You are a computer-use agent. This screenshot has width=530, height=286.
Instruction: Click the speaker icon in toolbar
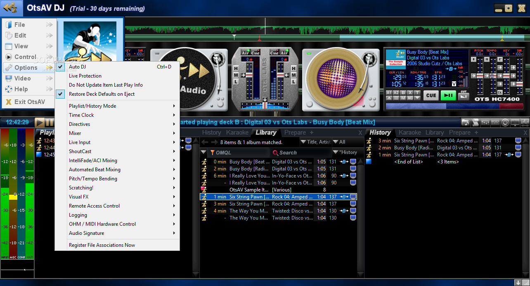point(505,123)
